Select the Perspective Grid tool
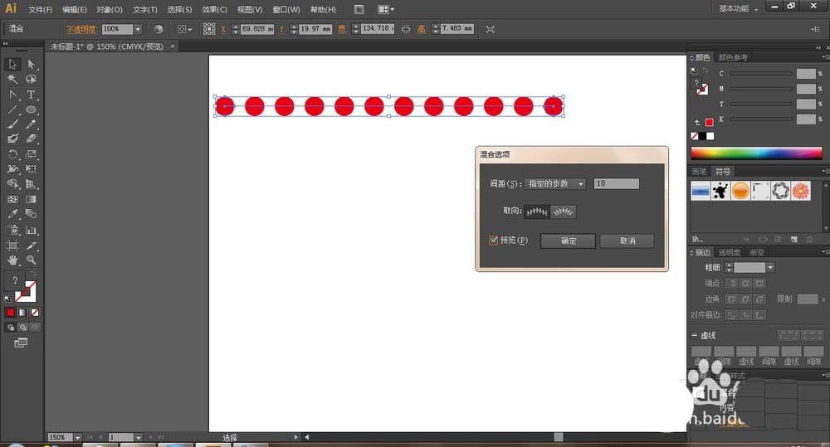The image size is (830, 447). [32, 184]
